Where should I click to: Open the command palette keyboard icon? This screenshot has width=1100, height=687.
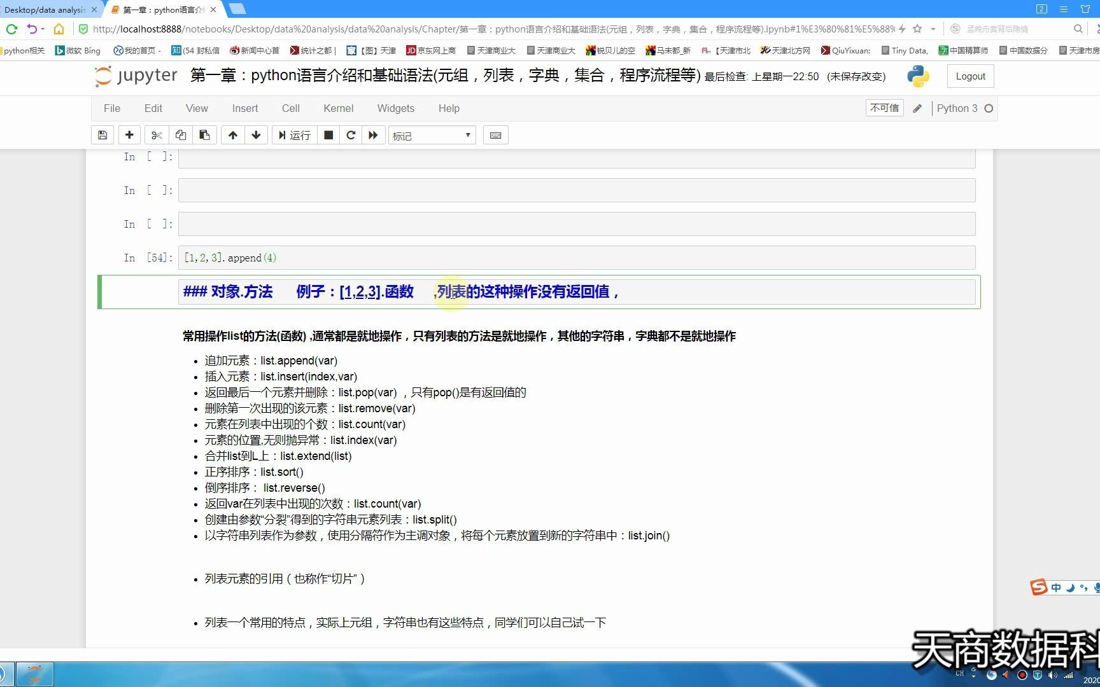(495, 135)
